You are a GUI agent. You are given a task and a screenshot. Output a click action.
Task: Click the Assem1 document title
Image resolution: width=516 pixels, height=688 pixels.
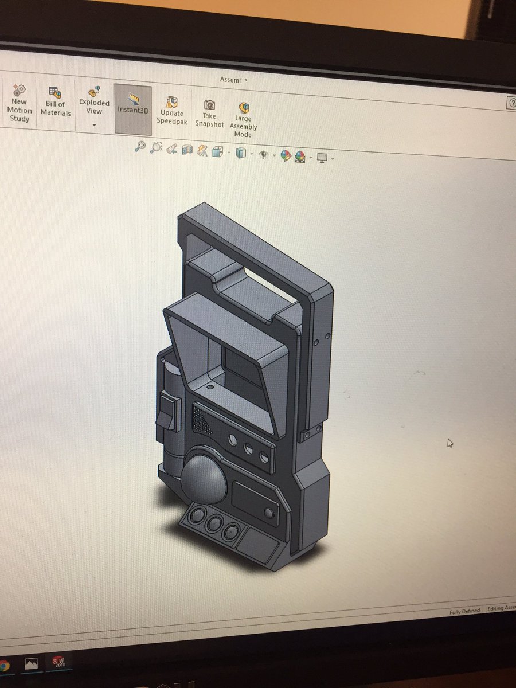click(232, 80)
